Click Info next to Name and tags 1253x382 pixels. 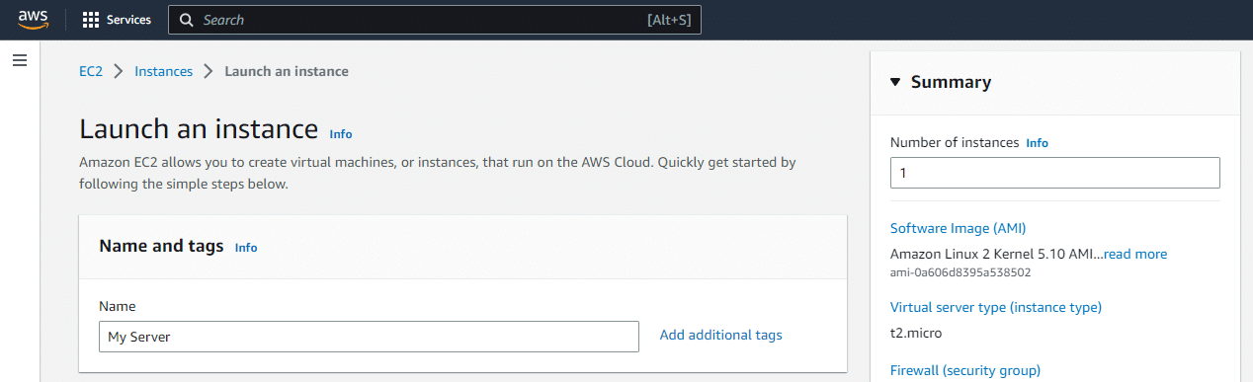tap(246, 248)
